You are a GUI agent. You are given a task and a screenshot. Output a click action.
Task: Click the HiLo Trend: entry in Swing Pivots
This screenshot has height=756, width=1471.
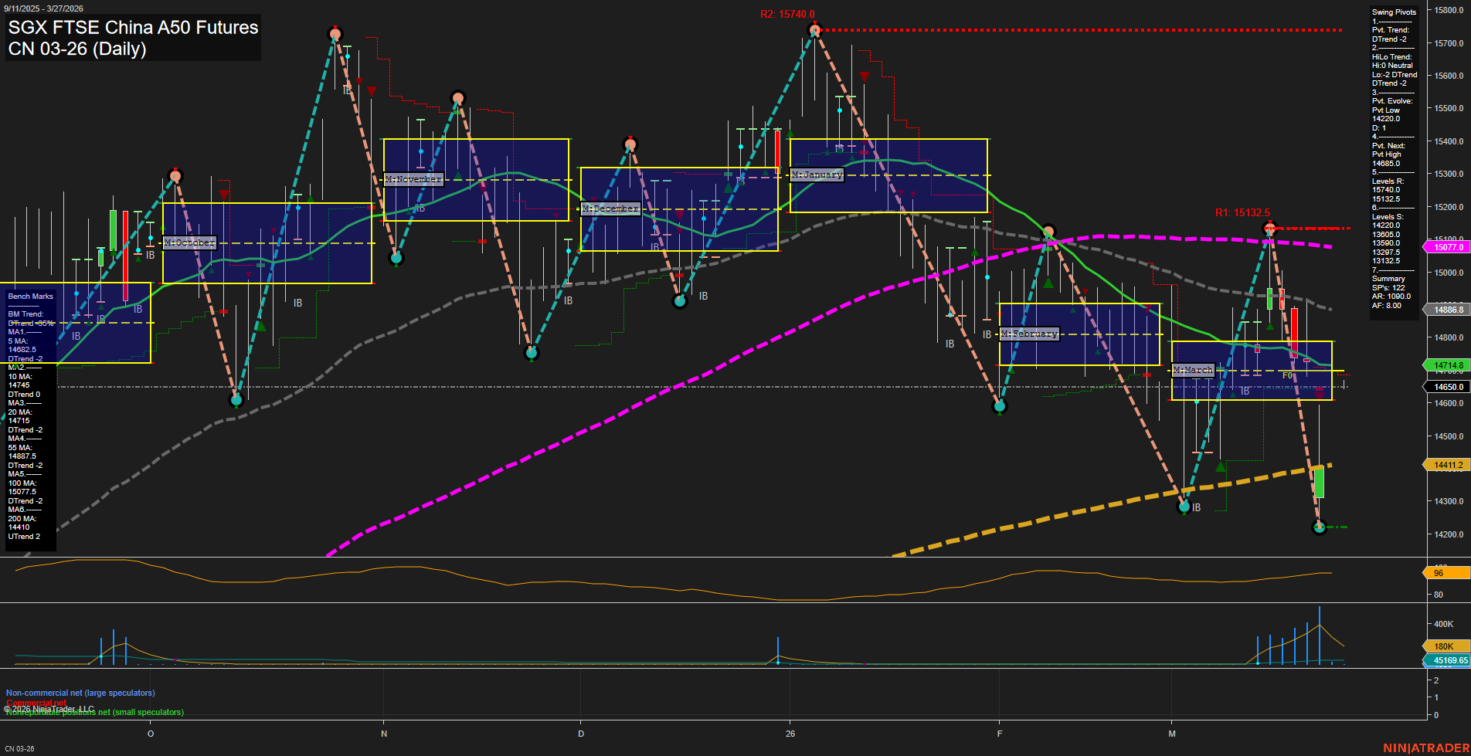[1392, 57]
